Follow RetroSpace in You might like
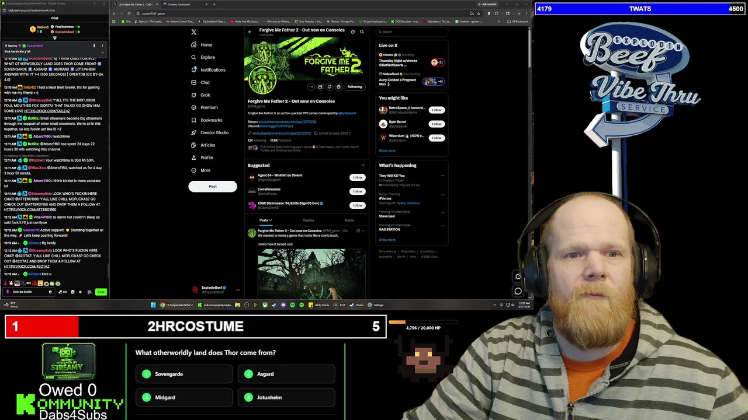Screen dimensions: 748x420 [437, 110]
